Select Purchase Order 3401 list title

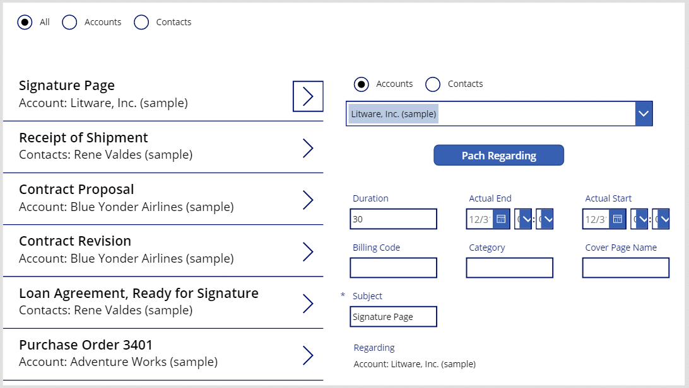pyautogui.click(x=86, y=345)
